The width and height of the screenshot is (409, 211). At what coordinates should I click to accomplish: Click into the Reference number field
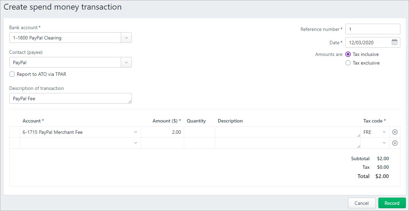tap(373, 29)
